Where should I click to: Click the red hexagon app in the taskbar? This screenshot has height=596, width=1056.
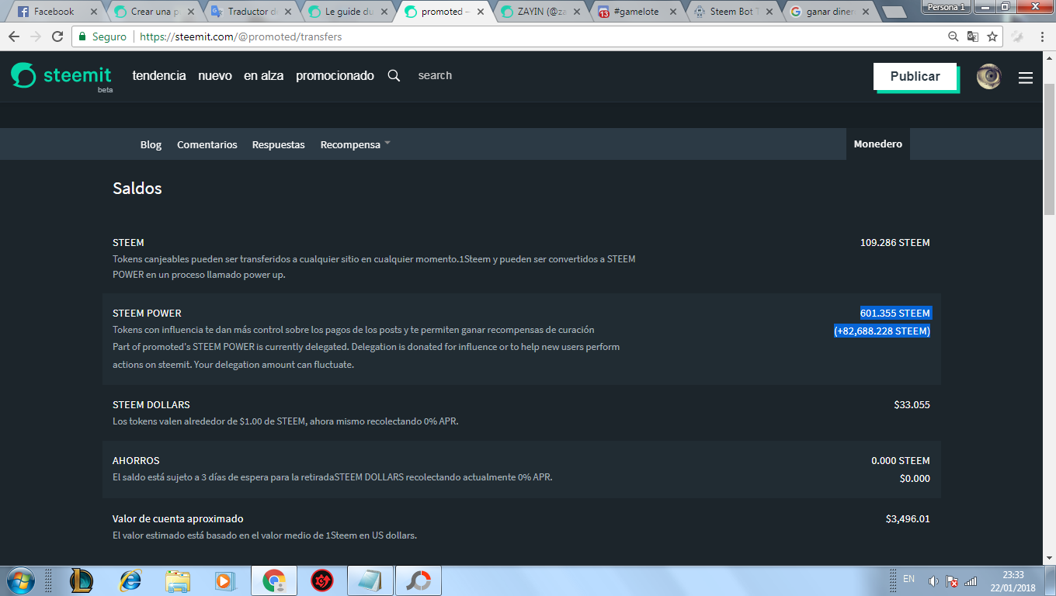tap(322, 580)
